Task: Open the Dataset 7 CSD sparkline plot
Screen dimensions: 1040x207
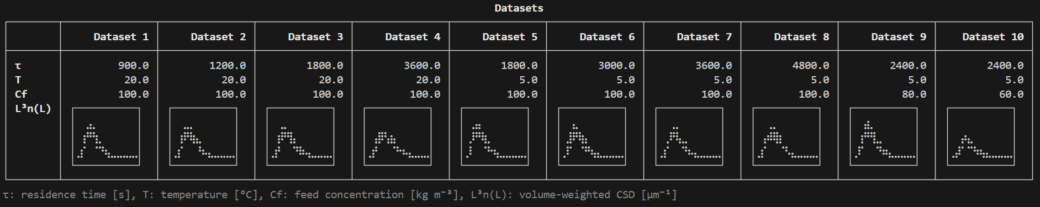Action: click(689, 136)
